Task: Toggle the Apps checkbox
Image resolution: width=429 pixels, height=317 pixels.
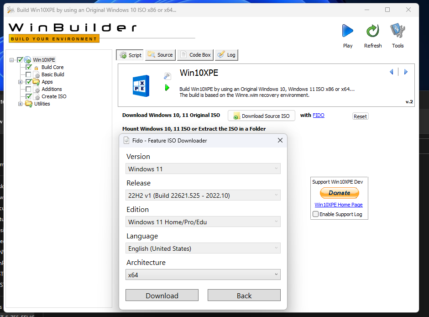Action: click(x=28, y=82)
